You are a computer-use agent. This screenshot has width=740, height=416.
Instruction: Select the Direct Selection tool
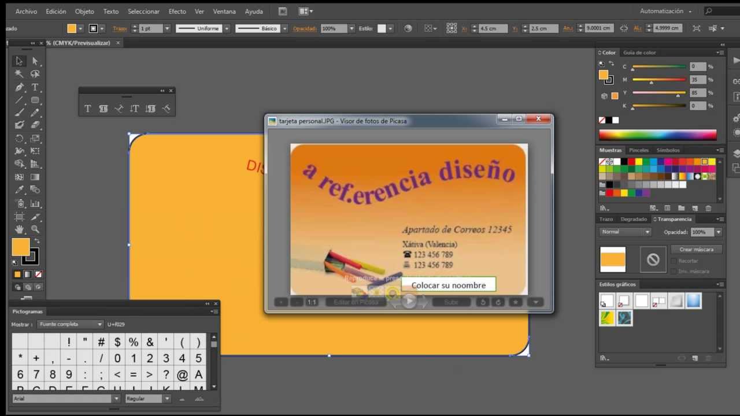pos(35,61)
